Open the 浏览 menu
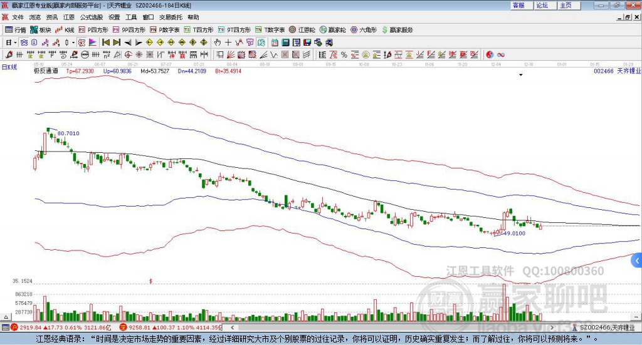Image resolution: width=642 pixels, height=345 pixels. [x=35, y=17]
